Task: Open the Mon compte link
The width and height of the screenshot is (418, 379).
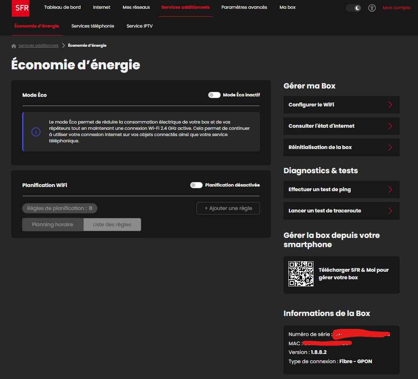Action: point(396,8)
